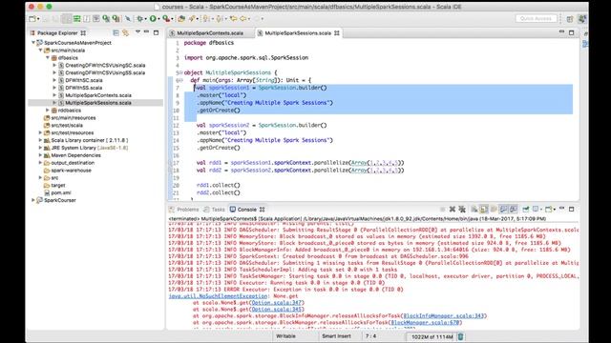
Task: Maximize the Package Explorer panel
Action: [x=157, y=32]
